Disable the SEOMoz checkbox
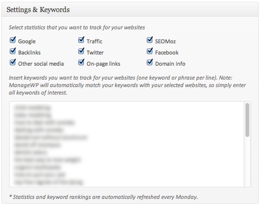This screenshot has width=260, height=205. (150, 40)
